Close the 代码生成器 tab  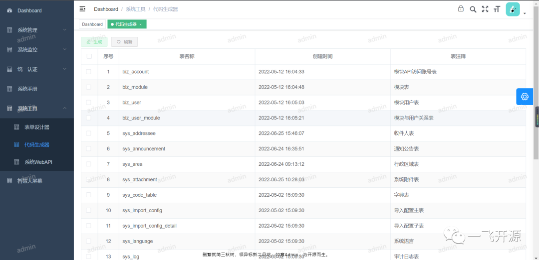141,25
